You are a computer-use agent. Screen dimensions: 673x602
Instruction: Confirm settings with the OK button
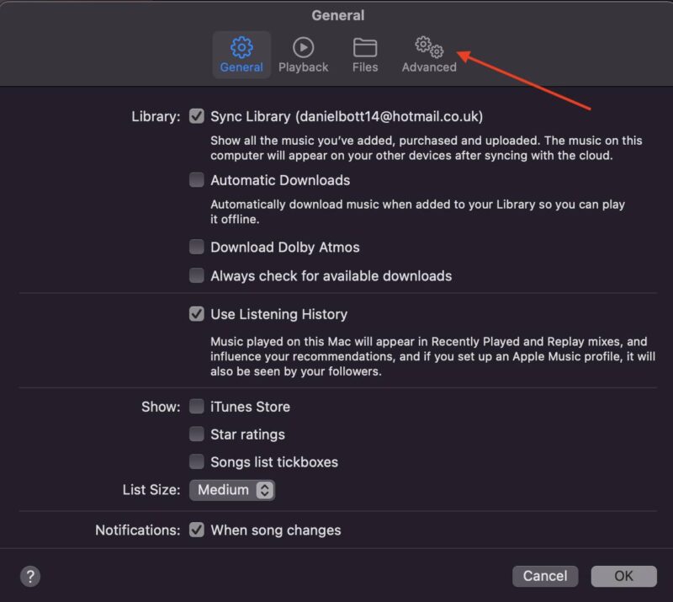click(623, 576)
